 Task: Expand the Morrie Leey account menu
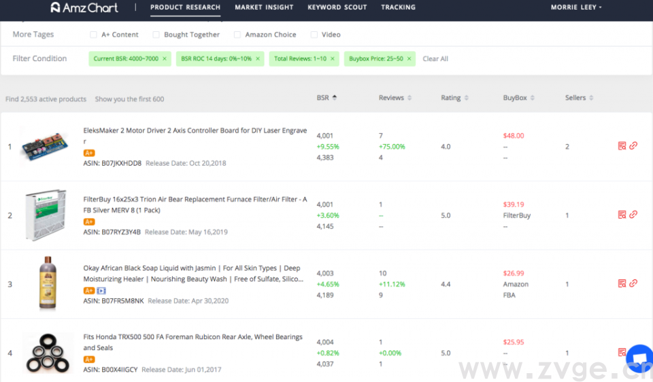pyautogui.click(x=576, y=7)
